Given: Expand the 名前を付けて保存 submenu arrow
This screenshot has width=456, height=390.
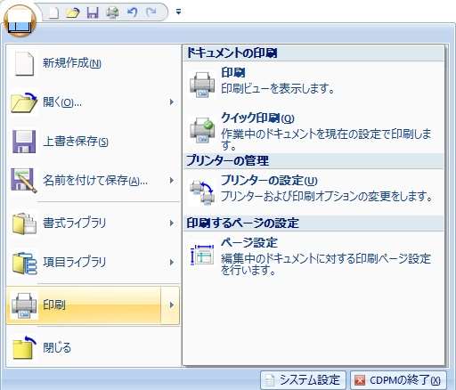Looking at the screenshot, I should (x=171, y=181).
